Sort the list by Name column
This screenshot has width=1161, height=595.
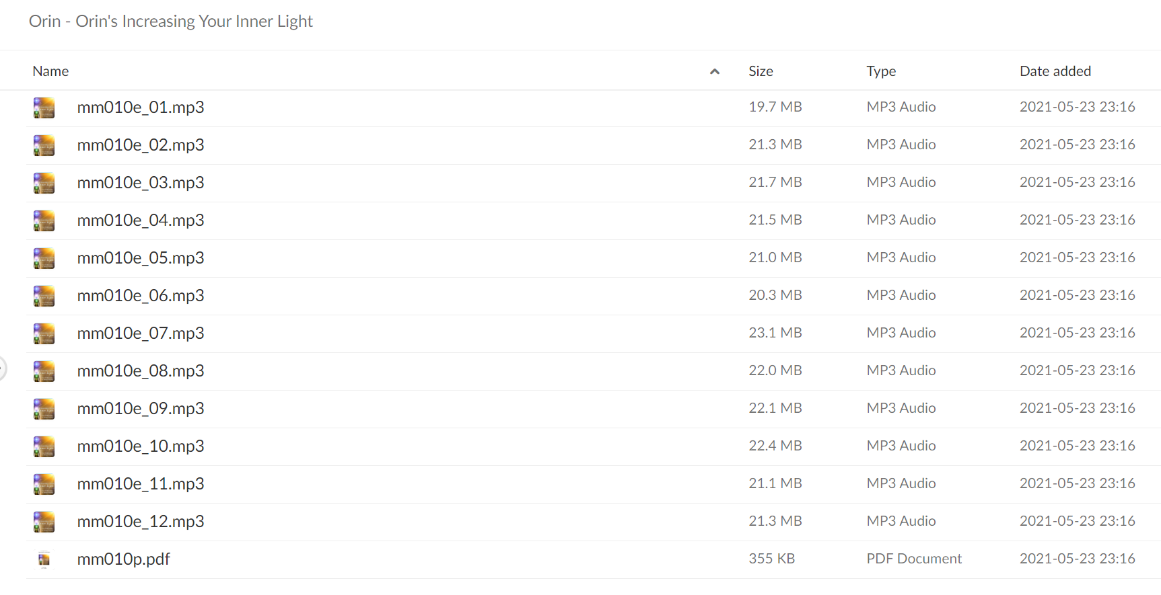[x=50, y=71]
